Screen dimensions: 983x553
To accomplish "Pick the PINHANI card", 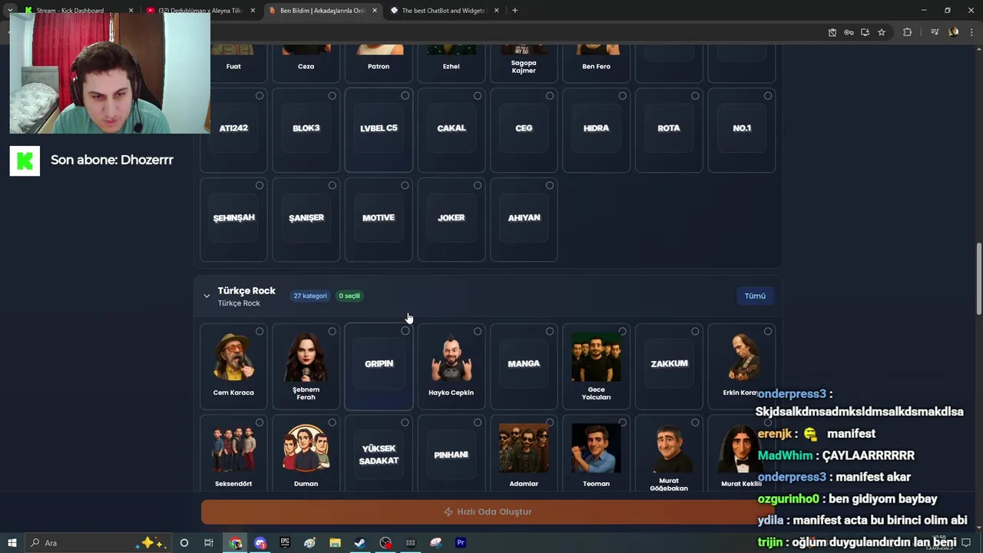I will [x=451, y=453].
